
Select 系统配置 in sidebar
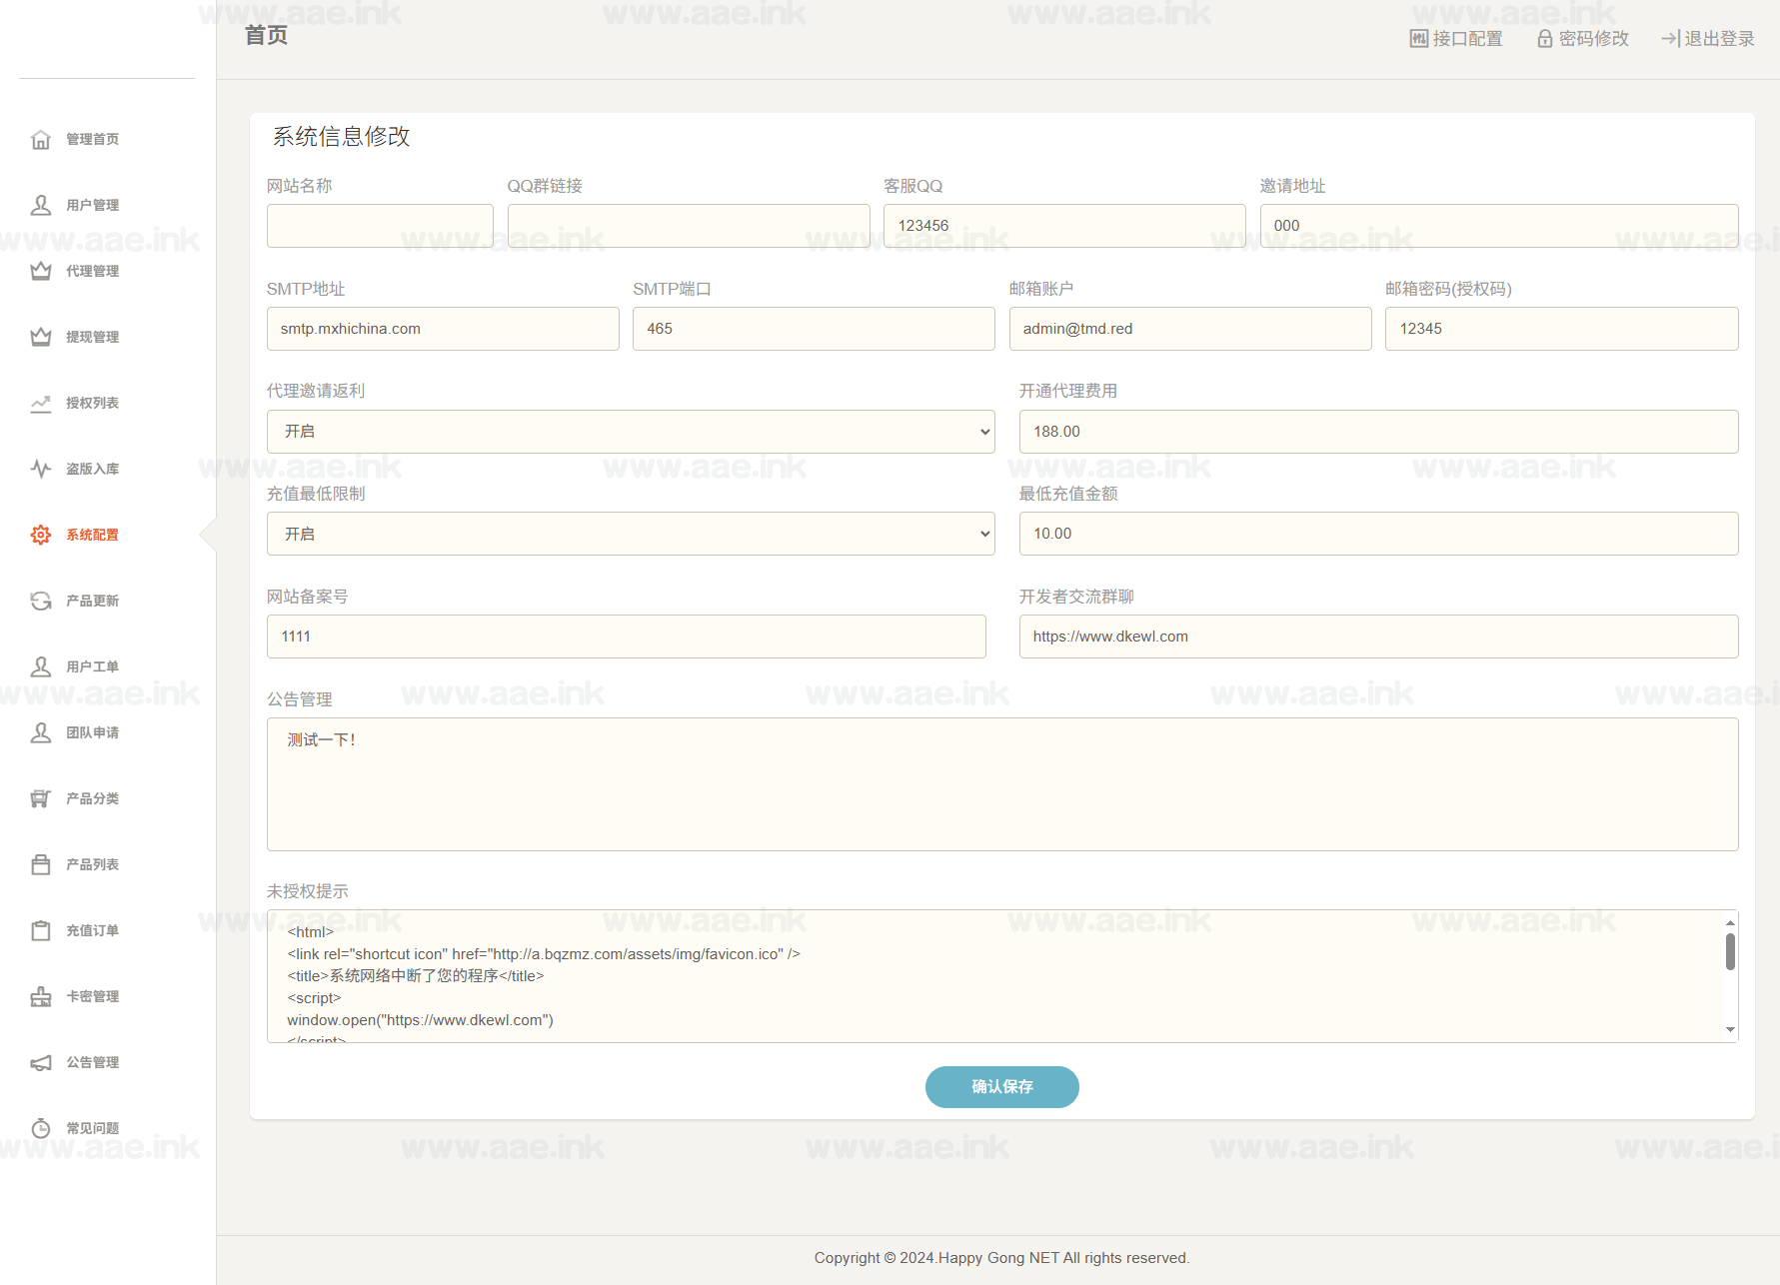(92, 535)
